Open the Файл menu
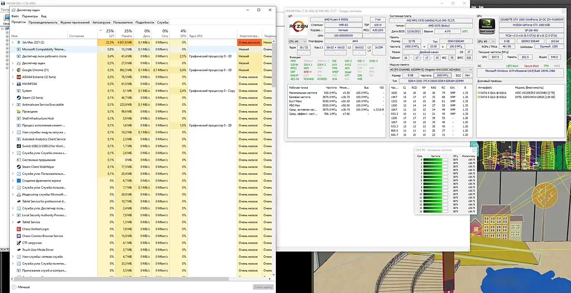571x293 pixels. pyautogui.click(x=15, y=16)
